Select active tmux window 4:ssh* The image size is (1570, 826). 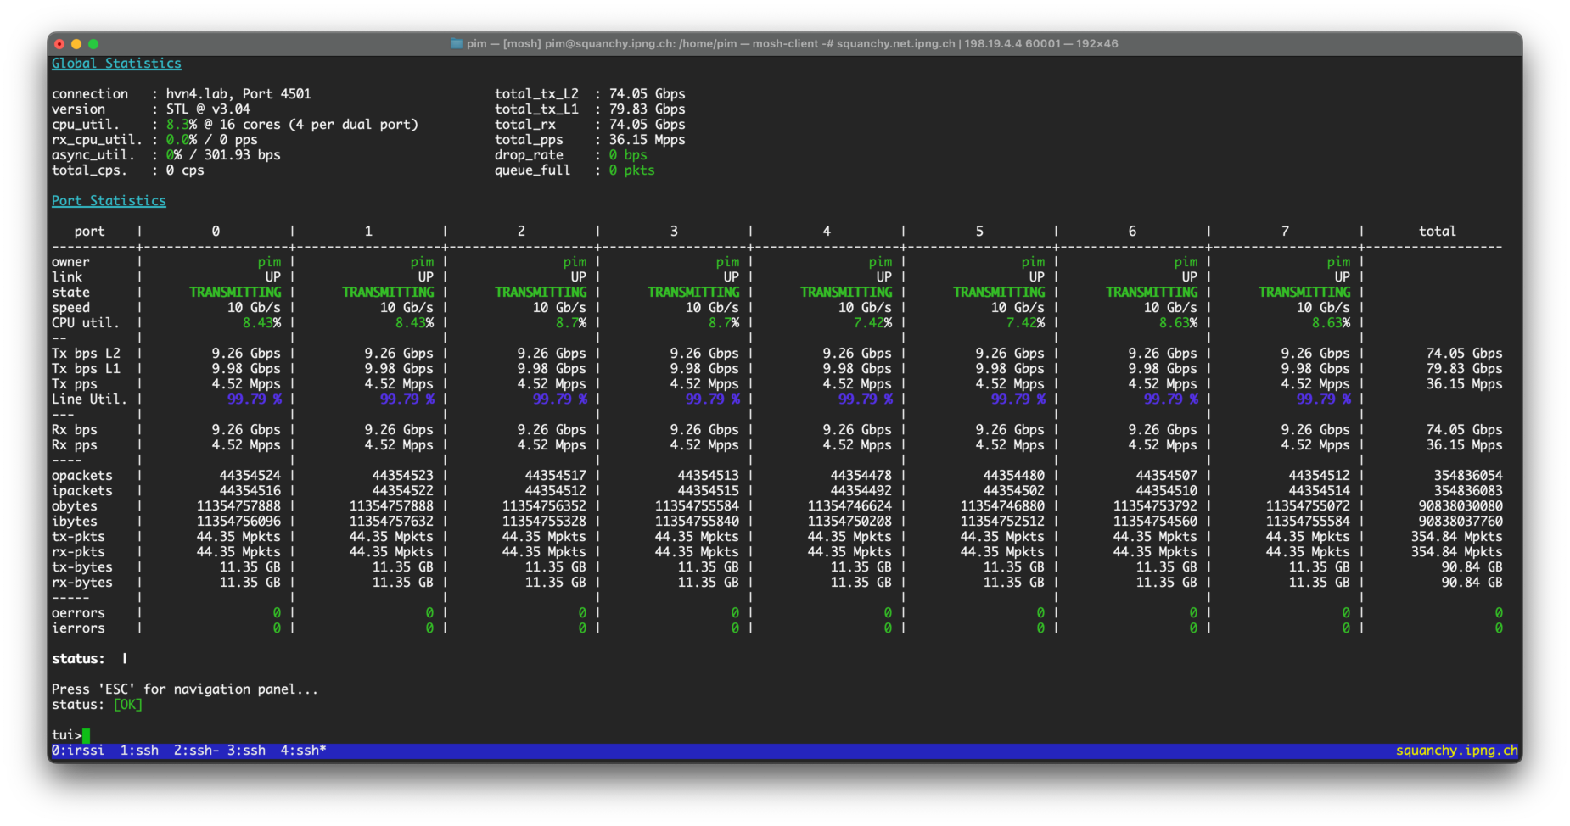(303, 751)
